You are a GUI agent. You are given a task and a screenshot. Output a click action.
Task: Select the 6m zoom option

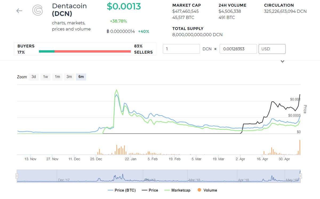point(81,77)
